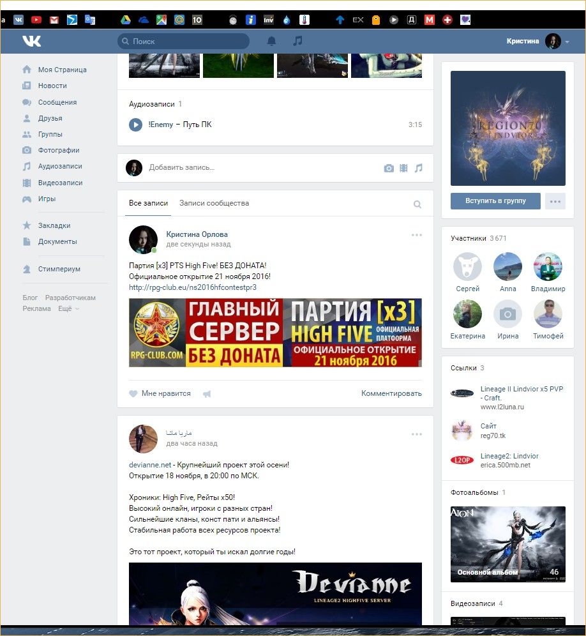
Task: Open Google Maps bookmark icon
Action: [x=162, y=19]
